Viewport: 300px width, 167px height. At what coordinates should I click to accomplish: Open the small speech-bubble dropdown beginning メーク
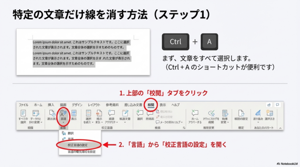tap(169, 122)
